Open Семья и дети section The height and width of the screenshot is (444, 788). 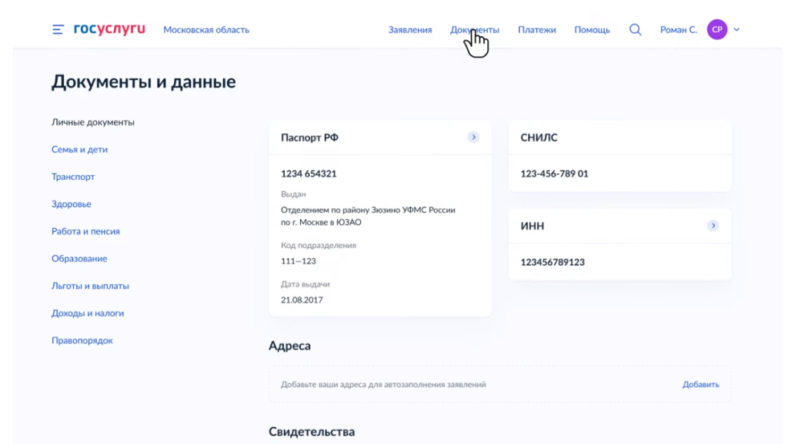pyautogui.click(x=79, y=150)
